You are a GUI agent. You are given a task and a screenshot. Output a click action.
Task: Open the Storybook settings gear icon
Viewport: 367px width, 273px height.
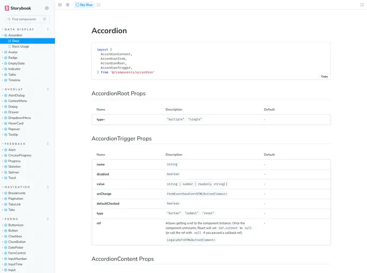pyautogui.click(x=47, y=8)
